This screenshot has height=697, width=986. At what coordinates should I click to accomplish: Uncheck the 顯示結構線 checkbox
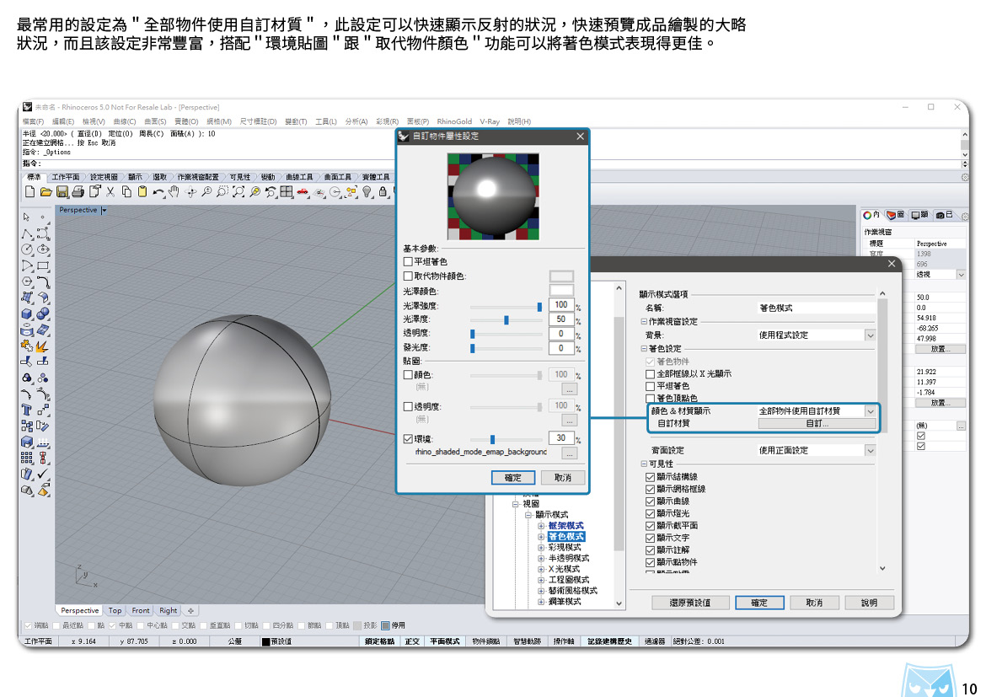[651, 477]
